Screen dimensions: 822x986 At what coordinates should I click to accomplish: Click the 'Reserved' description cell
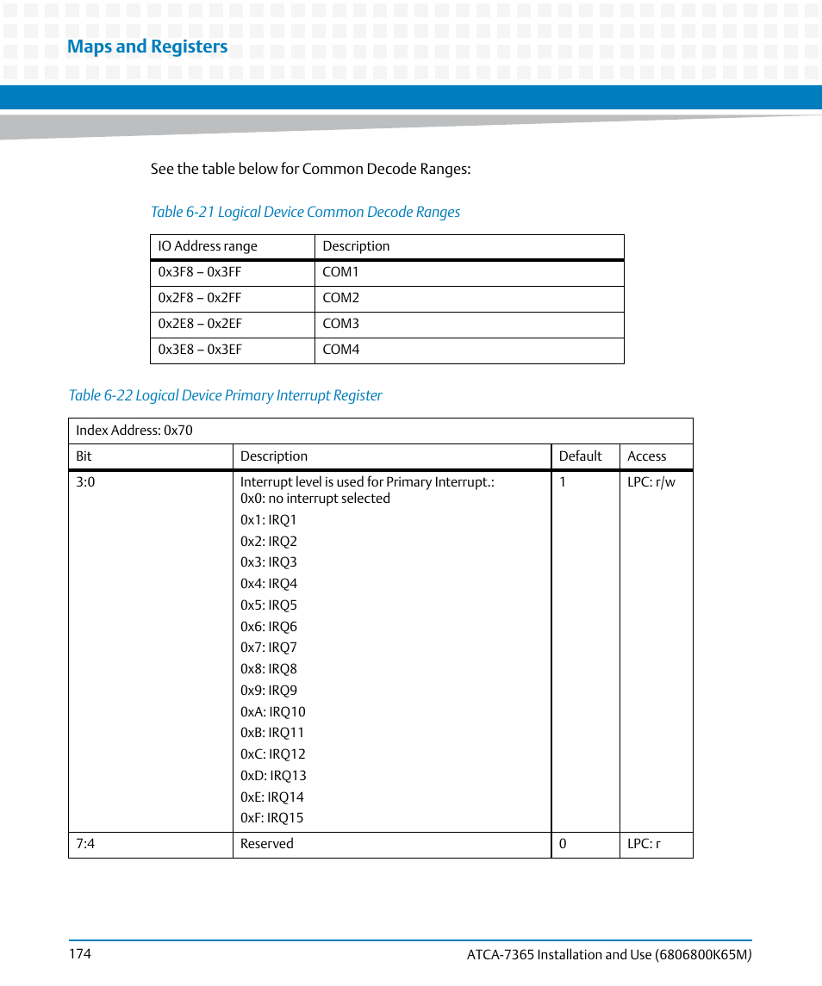click(x=391, y=845)
